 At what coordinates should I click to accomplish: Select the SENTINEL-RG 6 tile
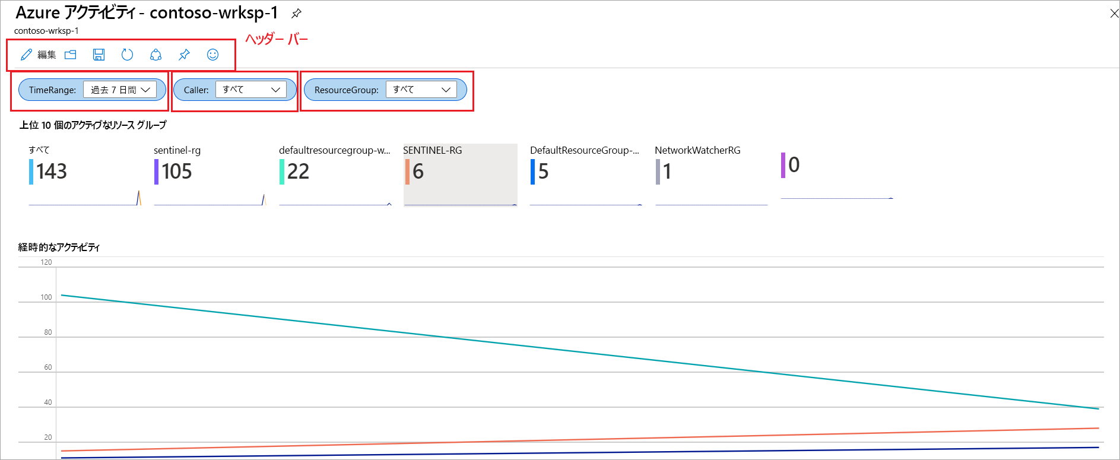pos(461,175)
